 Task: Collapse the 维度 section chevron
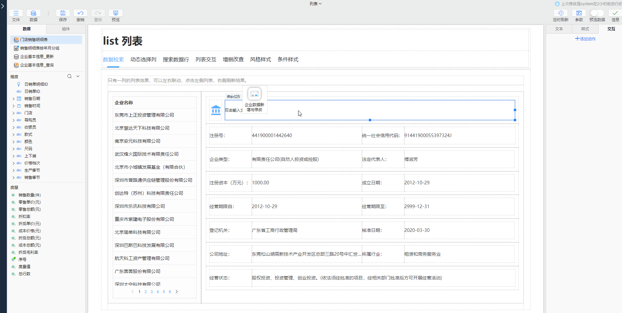click(x=78, y=77)
